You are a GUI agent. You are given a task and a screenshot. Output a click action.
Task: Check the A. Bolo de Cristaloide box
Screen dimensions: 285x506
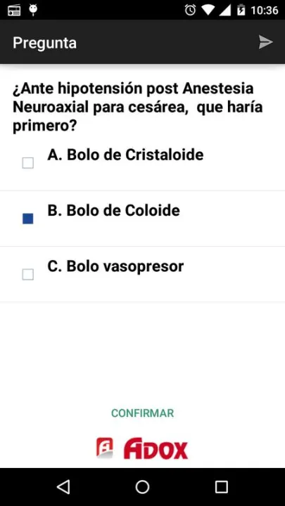pos(27,163)
